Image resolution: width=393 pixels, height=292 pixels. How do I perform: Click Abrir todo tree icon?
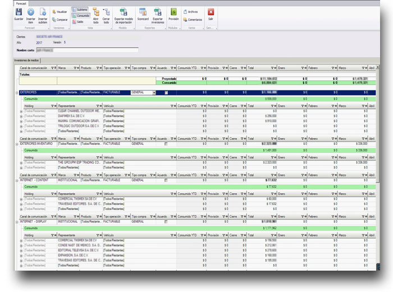(95, 13)
